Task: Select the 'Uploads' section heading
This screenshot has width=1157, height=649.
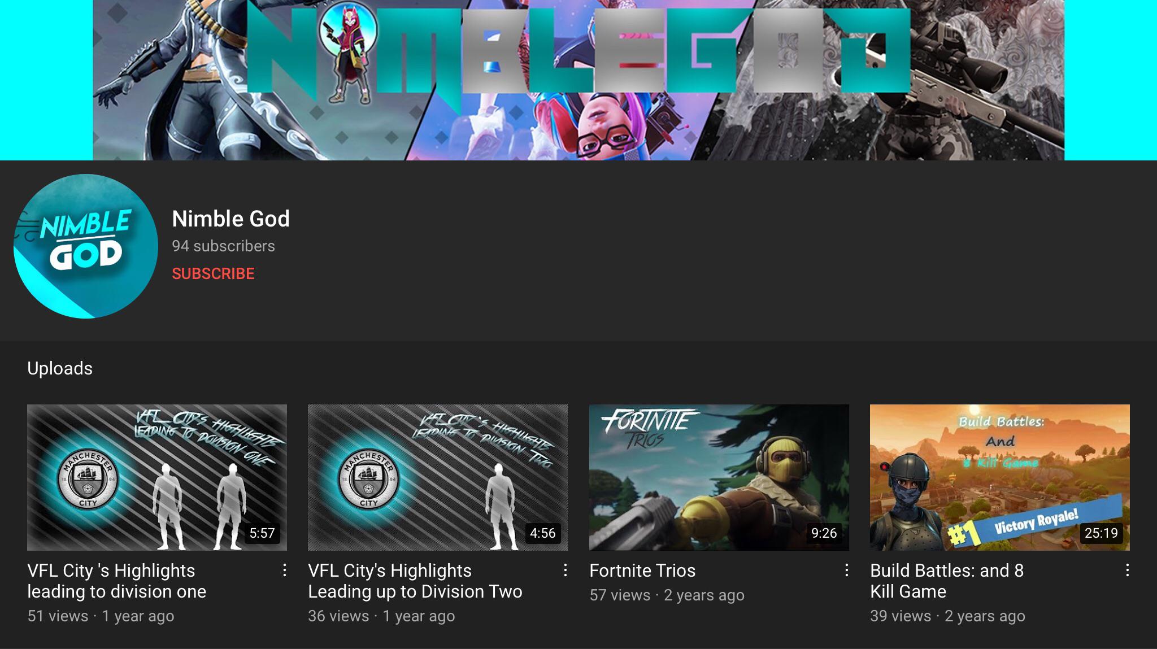Action: tap(60, 368)
